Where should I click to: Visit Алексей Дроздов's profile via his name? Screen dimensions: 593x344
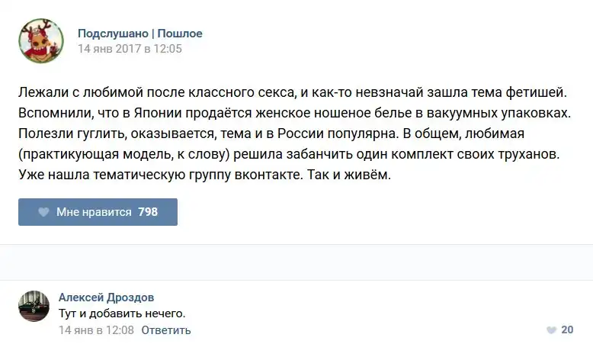pos(106,297)
